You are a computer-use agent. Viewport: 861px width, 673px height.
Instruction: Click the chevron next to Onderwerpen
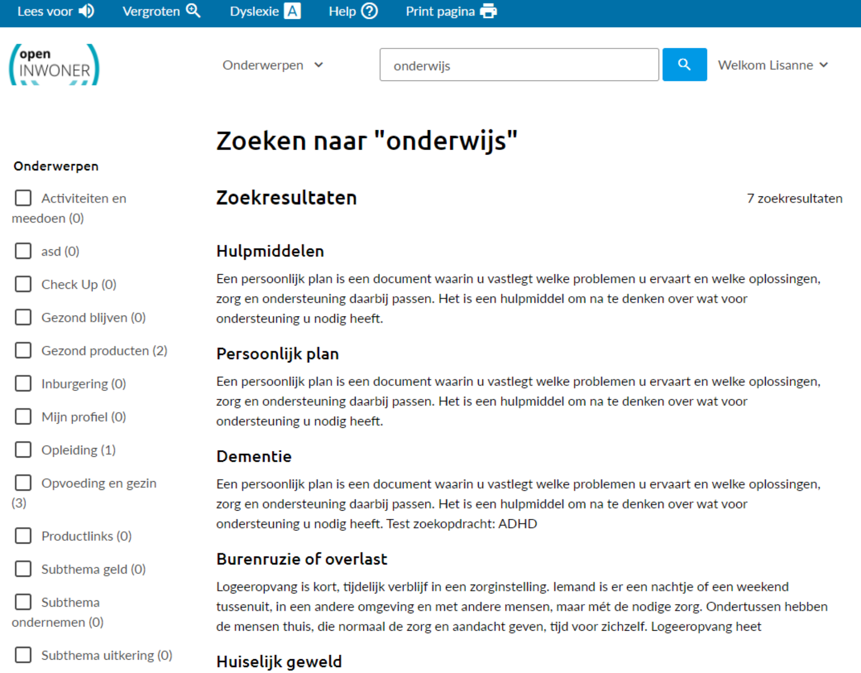tap(319, 65)
